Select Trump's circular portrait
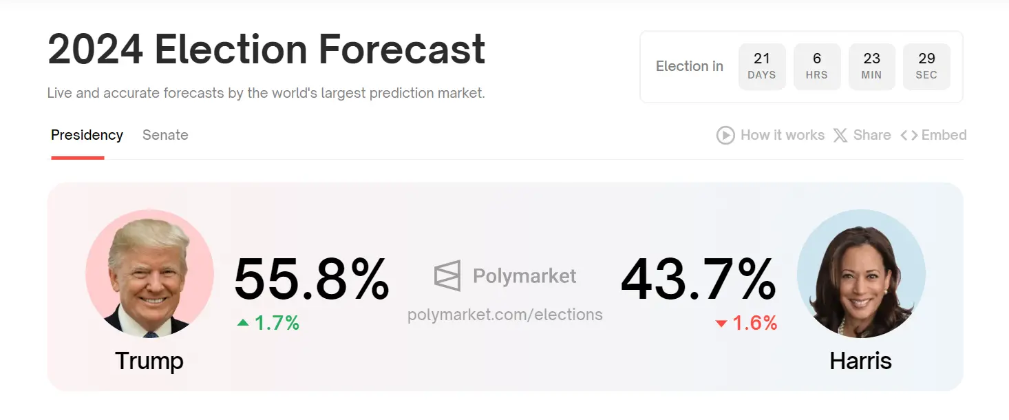This screenshot has height=420, width=1009. [x=149, y=274]
